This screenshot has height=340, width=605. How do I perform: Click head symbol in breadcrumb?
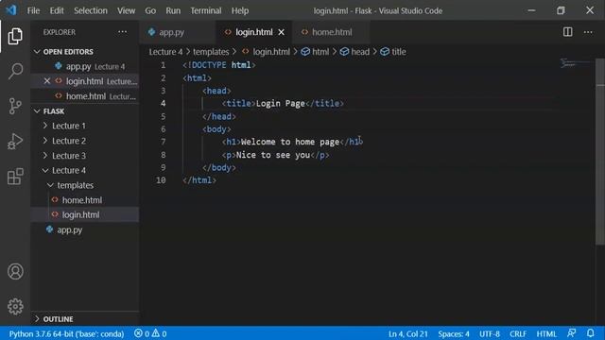point(354,52)
